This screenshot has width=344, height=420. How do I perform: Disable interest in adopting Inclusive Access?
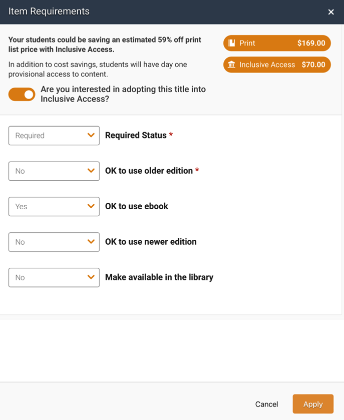click(x=22, y=94)
